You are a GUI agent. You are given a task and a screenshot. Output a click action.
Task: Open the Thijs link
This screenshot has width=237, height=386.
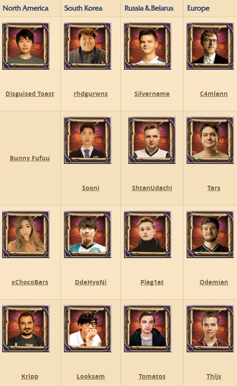pyautogui.click(x=214, y=376)
